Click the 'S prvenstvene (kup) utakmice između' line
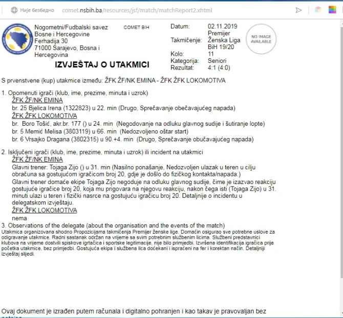Screen dimensions: 343x318 114,81
